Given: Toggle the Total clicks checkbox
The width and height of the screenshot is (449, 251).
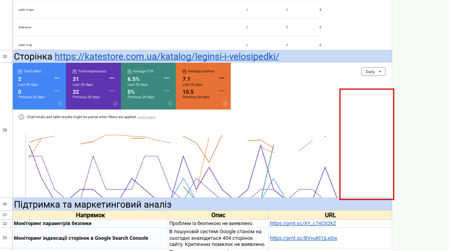Looking at the screenshot, I should tap(20, 71).
